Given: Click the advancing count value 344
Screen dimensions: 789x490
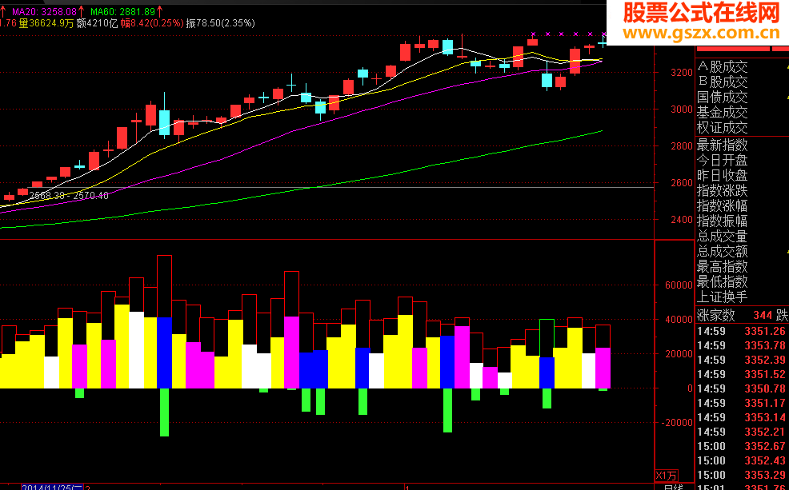Looking at the screenshot, I should click(x=763, y=315).
